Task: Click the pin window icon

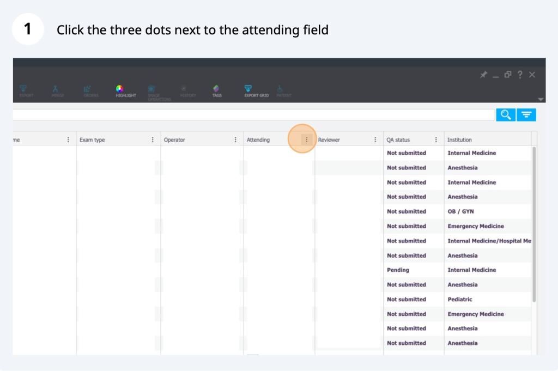Action: pos(483,75)
